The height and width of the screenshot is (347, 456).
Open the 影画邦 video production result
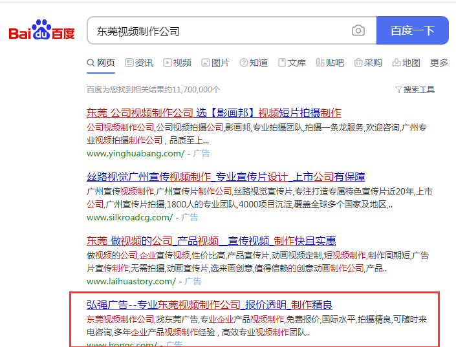pos(213,113)
